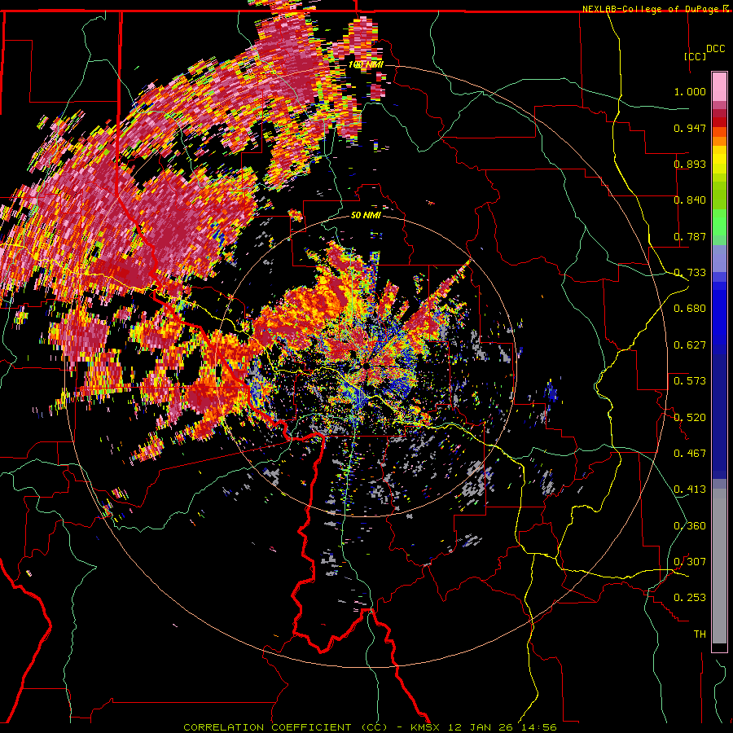
Task: Select the 1.000 value on the legend
Action: (690, 91)
